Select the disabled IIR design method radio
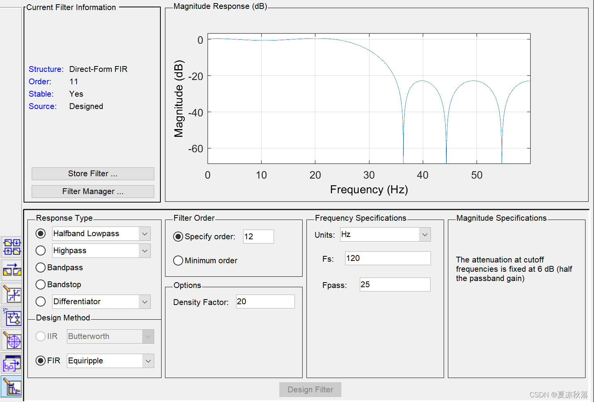 [x=41, y=336]
